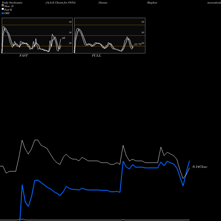221x221 pixels.
Task: Click the '50' axis label in FAST chart
Action: (70, 32)
